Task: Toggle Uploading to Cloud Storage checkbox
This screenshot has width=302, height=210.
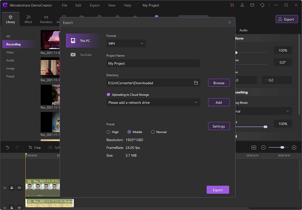Action: (x=108, y=95)
